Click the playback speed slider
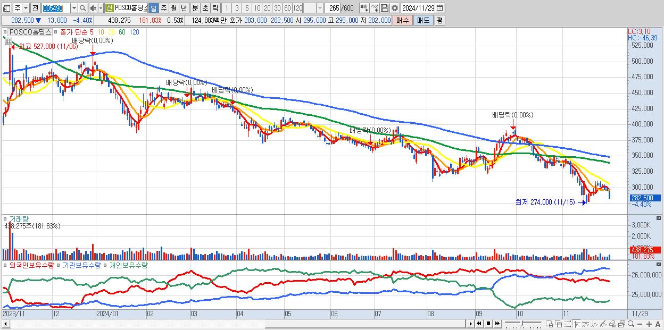 [x=522, y=324]
